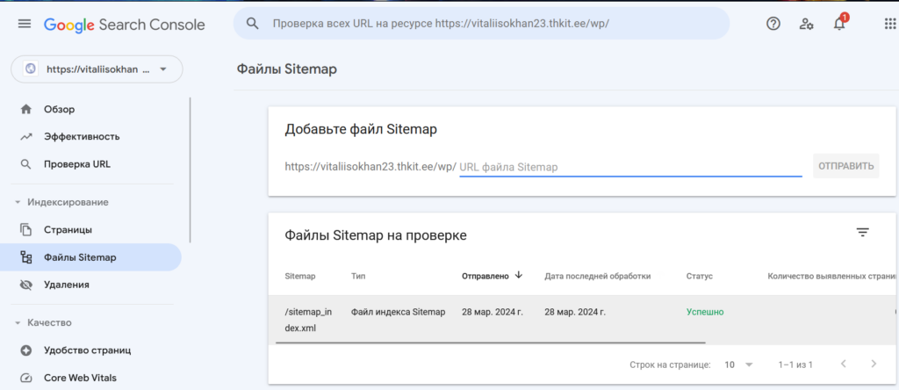Collapse the Качество section
This screenshot has width=899, height=390.
(18, 323)
